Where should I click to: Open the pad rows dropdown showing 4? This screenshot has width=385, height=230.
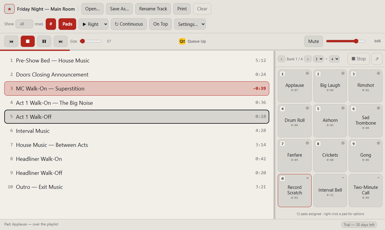334,59
